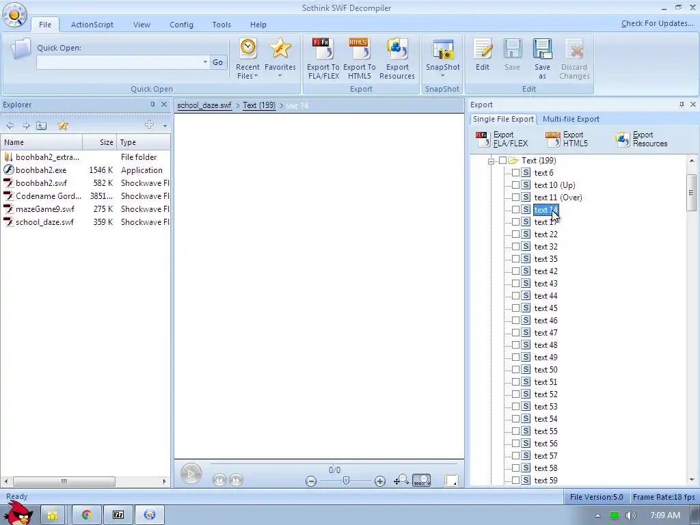This screenshot has height=525, width=700.
Task: Click Export Resources in the ribbon
Action: tap(397, 59)
